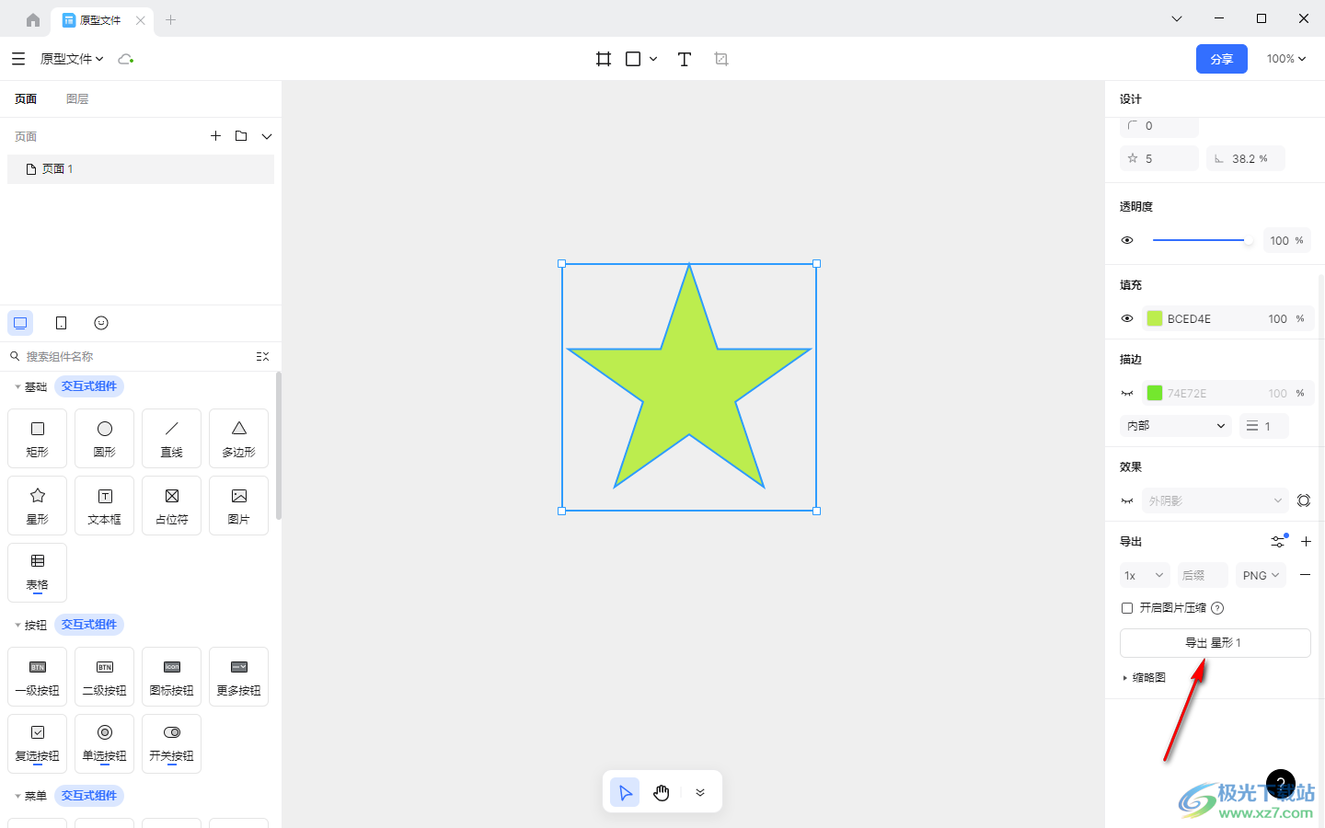This screenshot has height=828, width=1325.
Task: Switch to desktop component library icon
Action: 20,323
